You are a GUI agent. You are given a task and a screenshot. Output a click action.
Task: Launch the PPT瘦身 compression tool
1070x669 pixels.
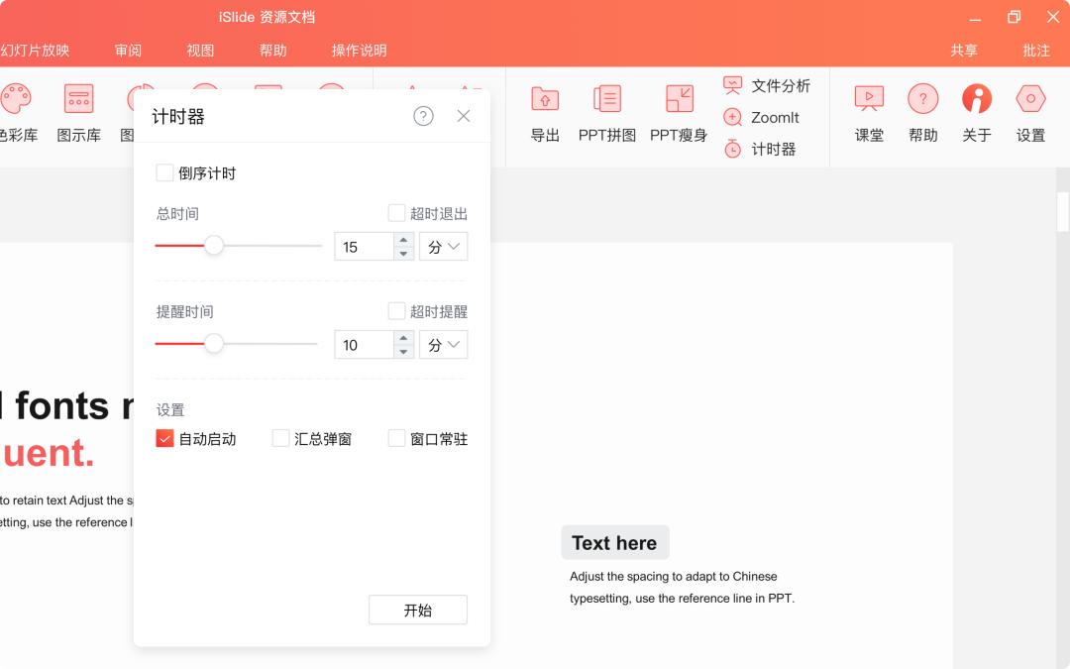click(679, 112)
